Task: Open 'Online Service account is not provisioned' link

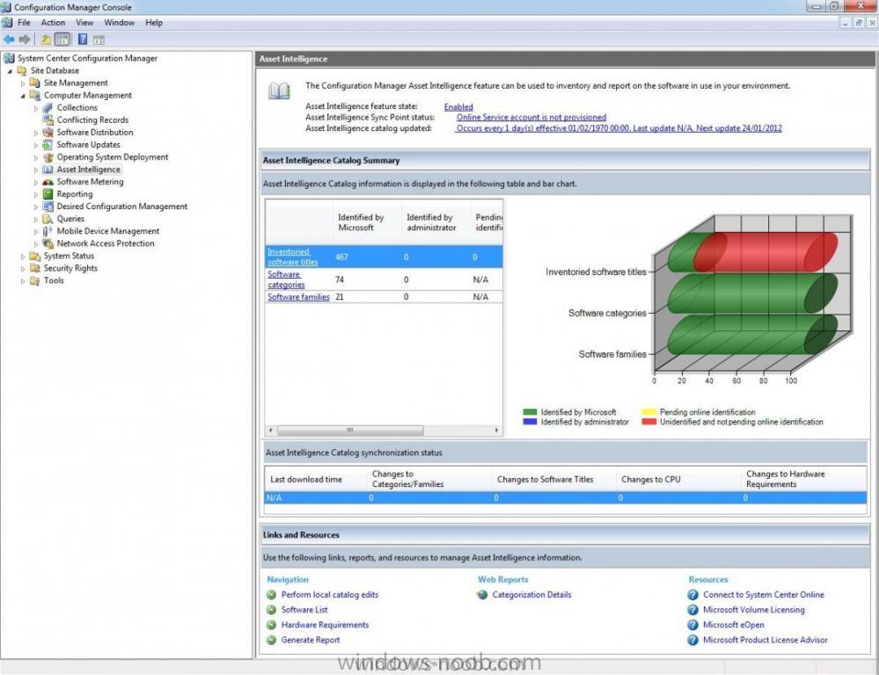Action: click(x=531, y=117)
